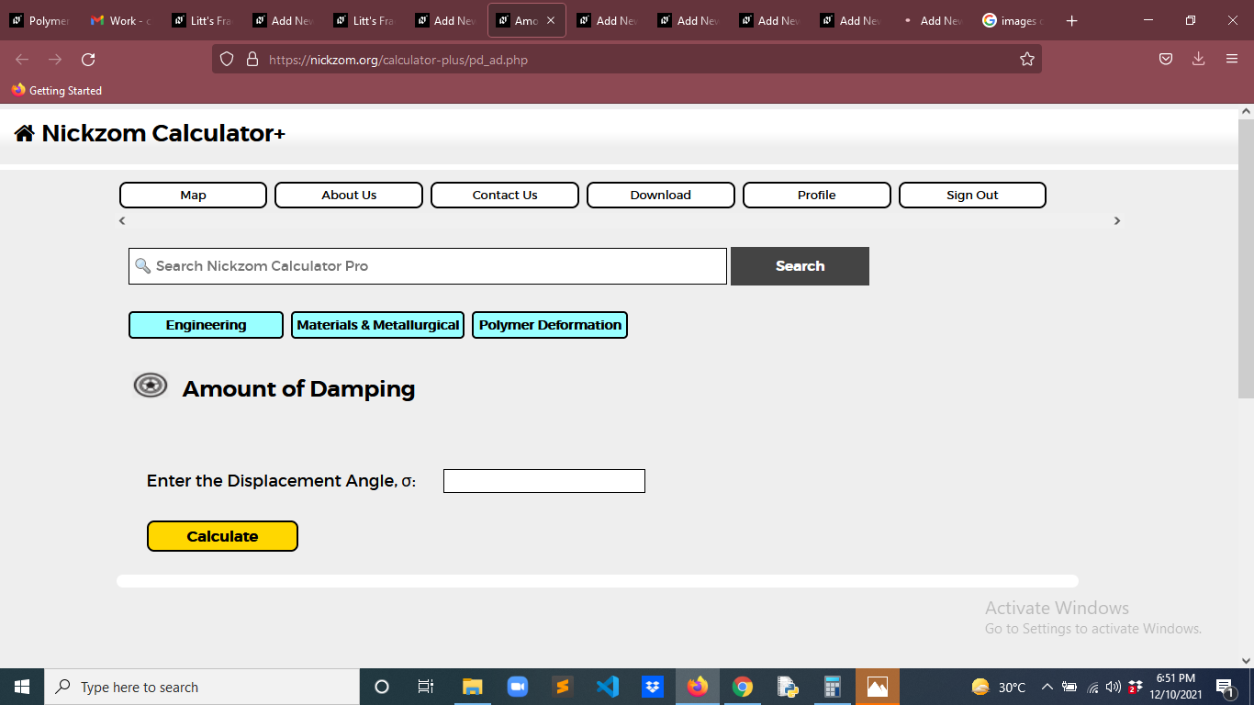Open the Windows Start menu

click(x=22, y=687)
